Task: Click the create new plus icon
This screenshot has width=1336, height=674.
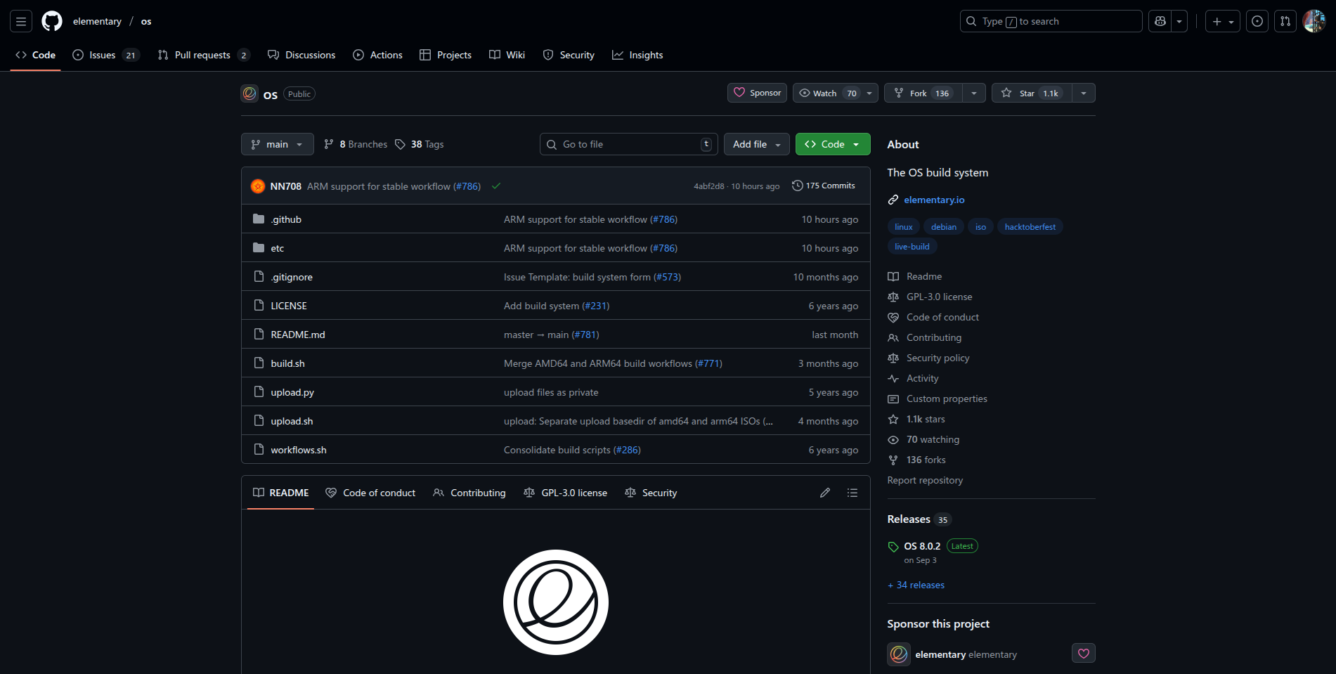Action: 1217,21
